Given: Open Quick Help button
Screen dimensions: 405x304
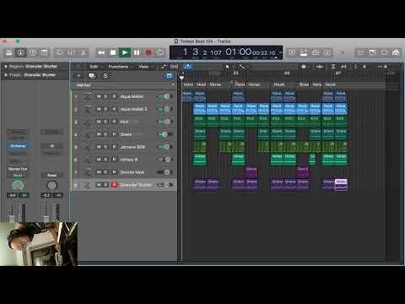Looking at the screenshot, I should point(33,52).
